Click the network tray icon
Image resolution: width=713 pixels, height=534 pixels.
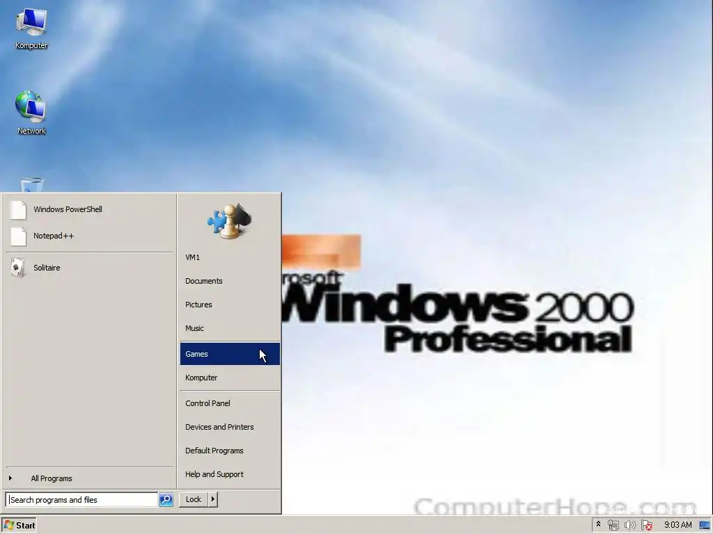click(613, 526)
